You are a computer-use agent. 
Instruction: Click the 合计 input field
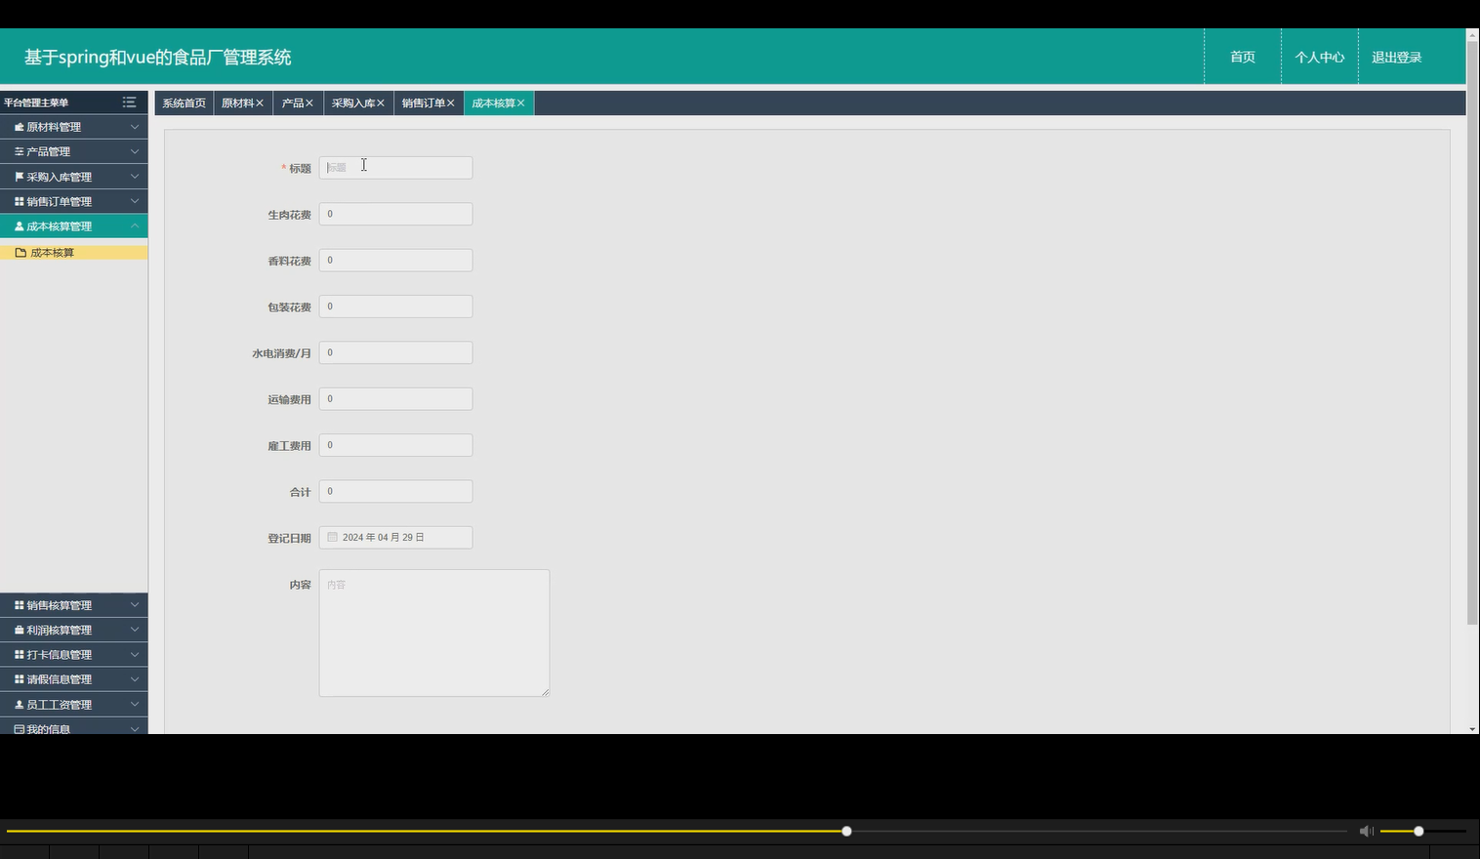(395, 491)
